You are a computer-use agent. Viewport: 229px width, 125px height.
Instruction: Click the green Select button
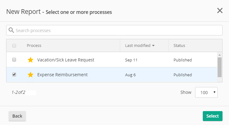pyautogui.click(x=212, y=116)
